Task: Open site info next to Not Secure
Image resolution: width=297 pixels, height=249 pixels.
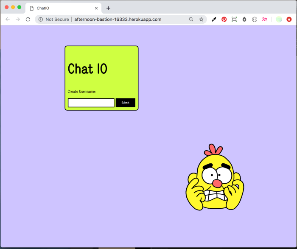Action: coord(41,20)
